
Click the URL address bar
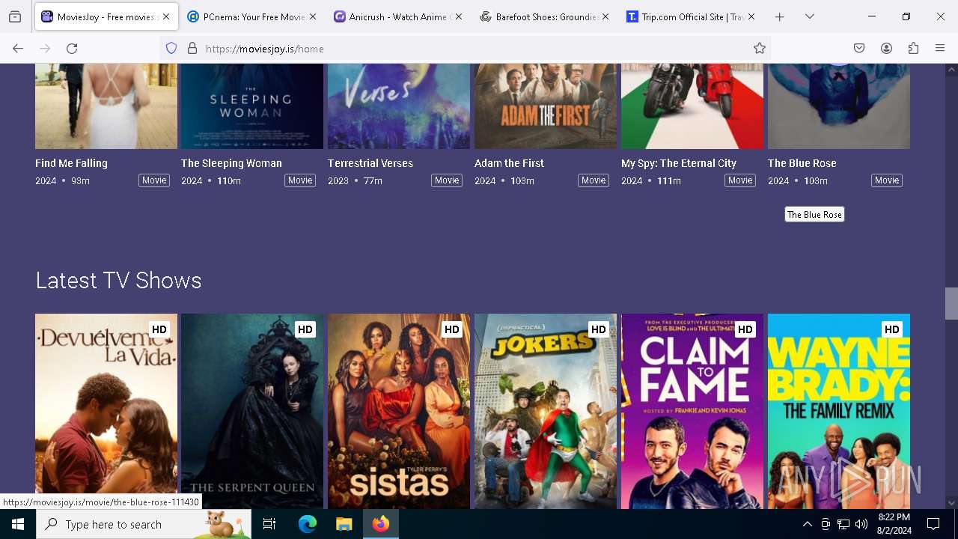[x=464, y=48]
